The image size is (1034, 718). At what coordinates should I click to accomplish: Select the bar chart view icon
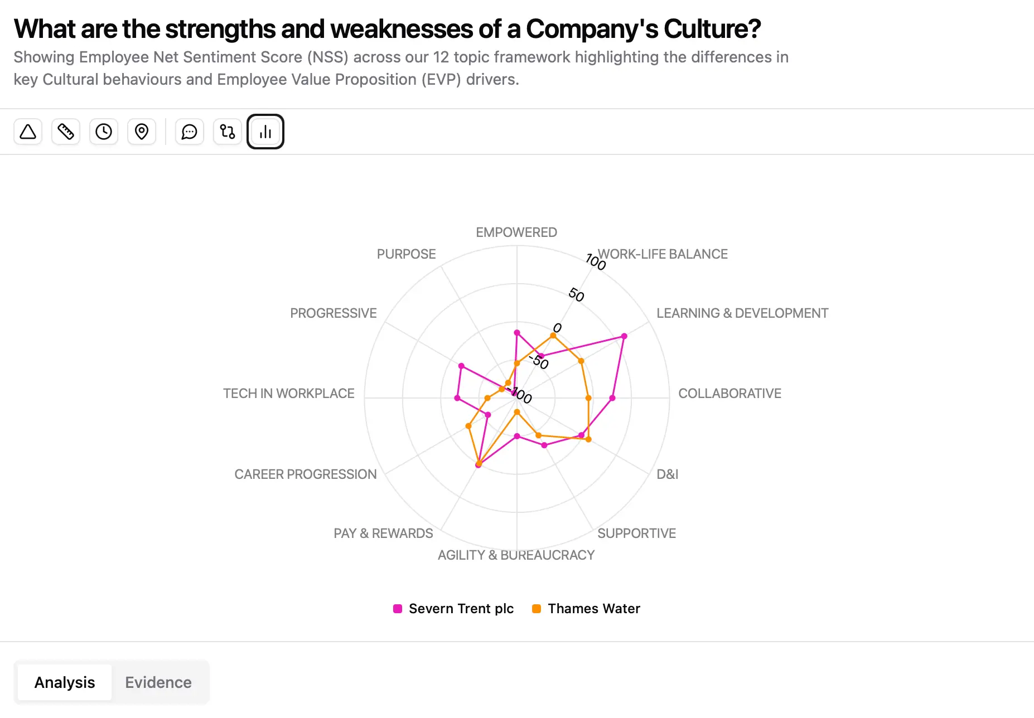265,132
